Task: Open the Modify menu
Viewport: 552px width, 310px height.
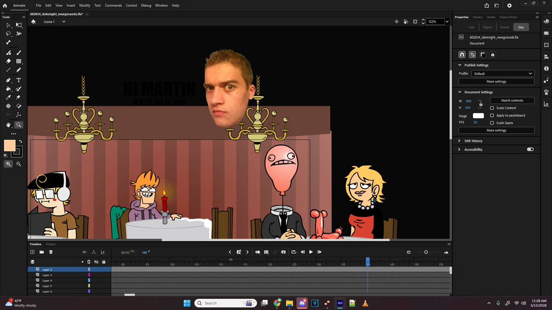Action: 85,6
